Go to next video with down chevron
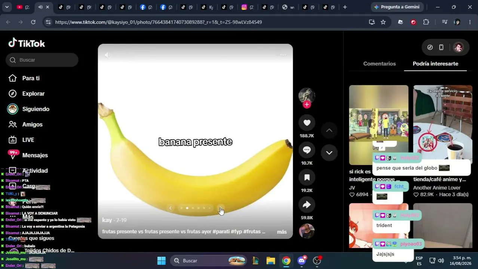Screen dimensions: 478x269 [329, 152]
